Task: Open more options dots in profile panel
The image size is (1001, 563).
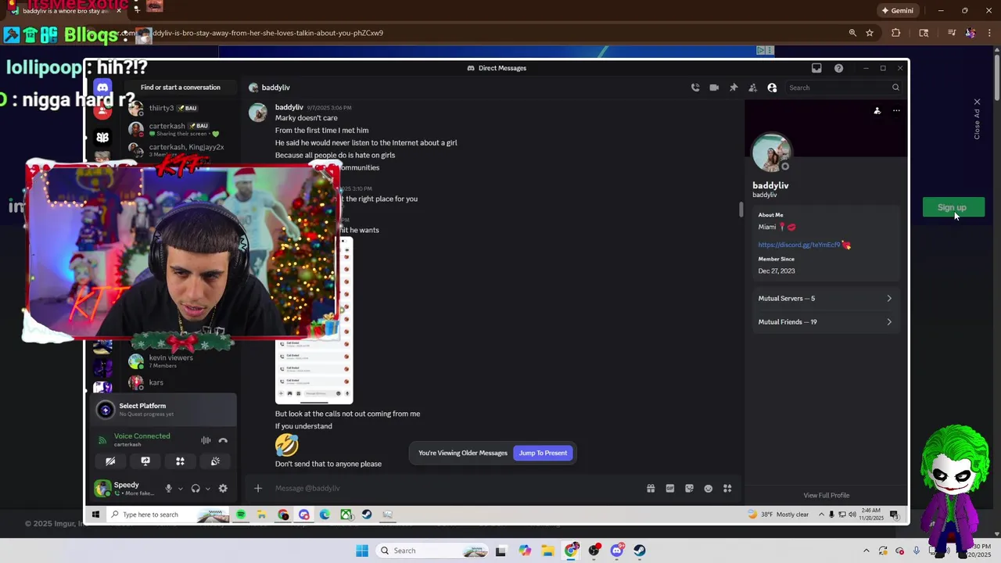Action: pyautogui.click(x=896, y=111)
